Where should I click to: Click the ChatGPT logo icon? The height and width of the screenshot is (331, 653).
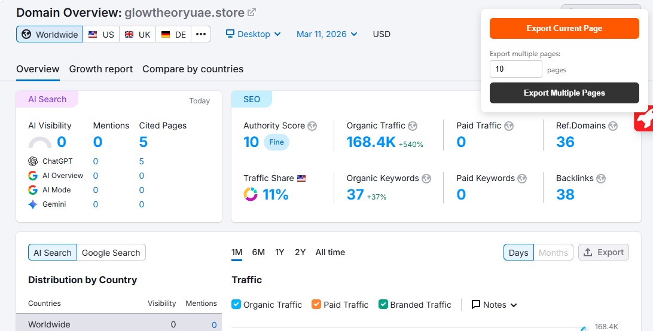click(x=33, y=161)
